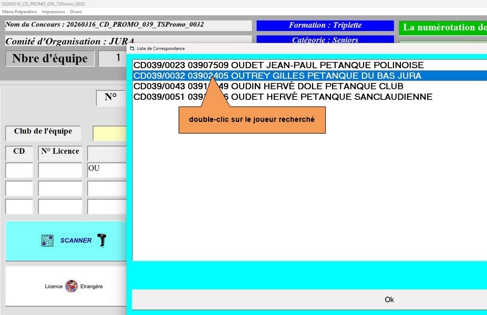Click the barcode scanner gun icon
This screenshot has width=487, height=315.
[102, 240]
